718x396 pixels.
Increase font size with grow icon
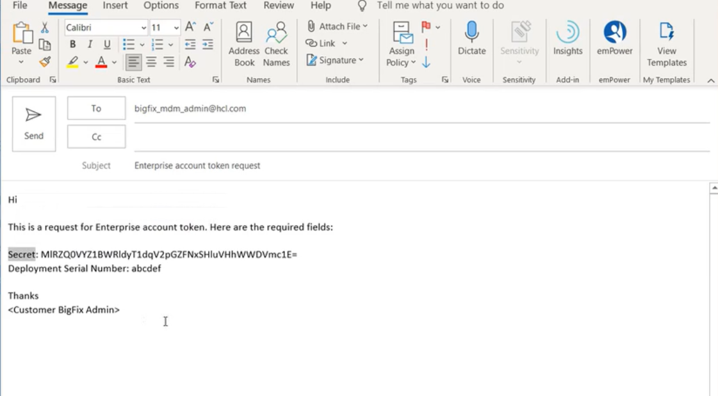click(x=190, y=27)
